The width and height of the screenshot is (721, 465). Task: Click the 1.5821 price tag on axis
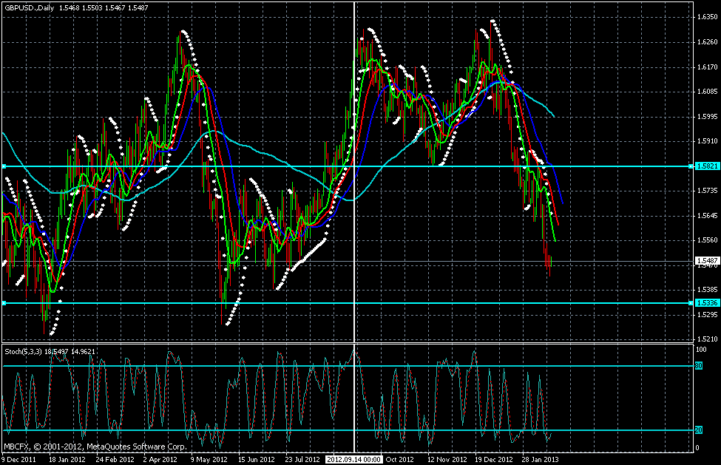coord(706,166)
